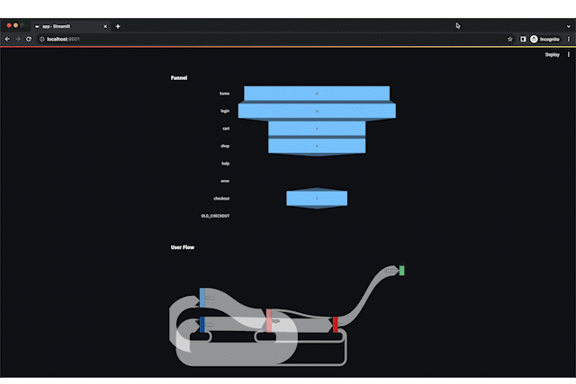
Task: Click the OLD_CHECKOUT label on funnel axis
Action: click(215, 216)
